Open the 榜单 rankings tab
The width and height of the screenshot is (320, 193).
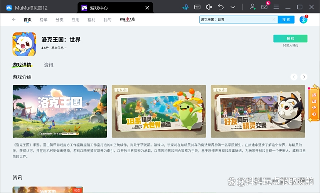coord(44,20)
